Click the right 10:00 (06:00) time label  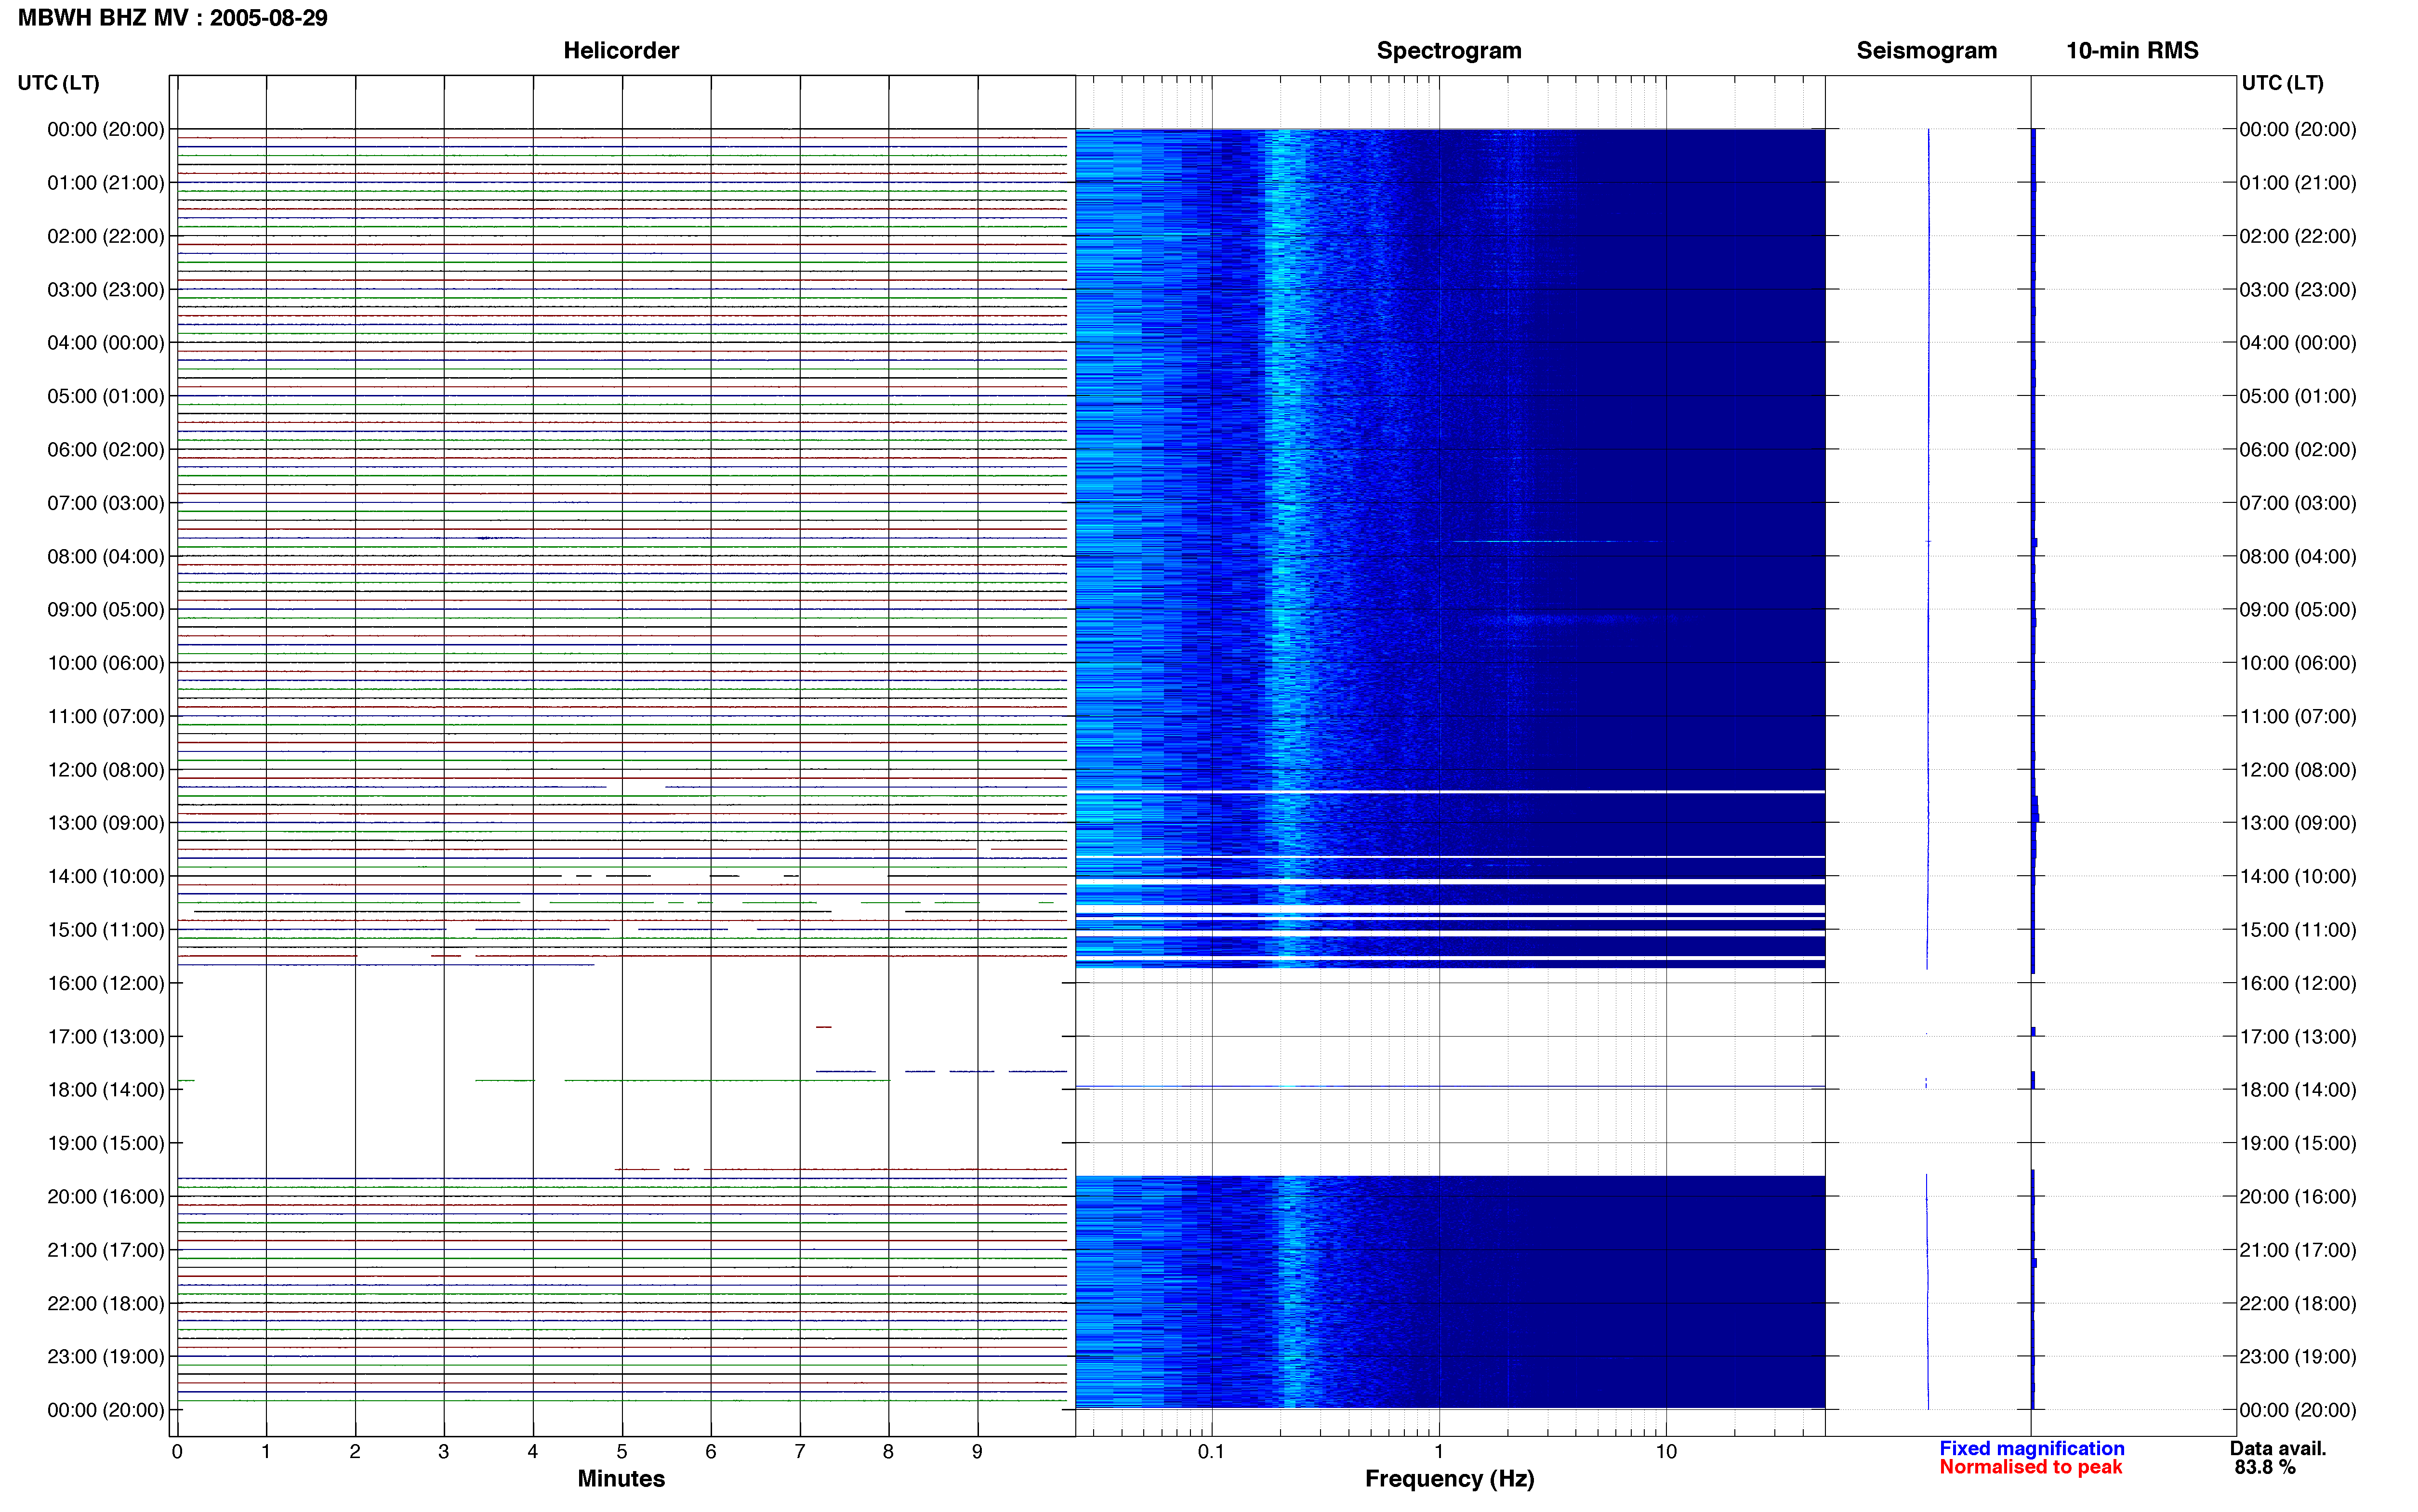[2298, 663]
